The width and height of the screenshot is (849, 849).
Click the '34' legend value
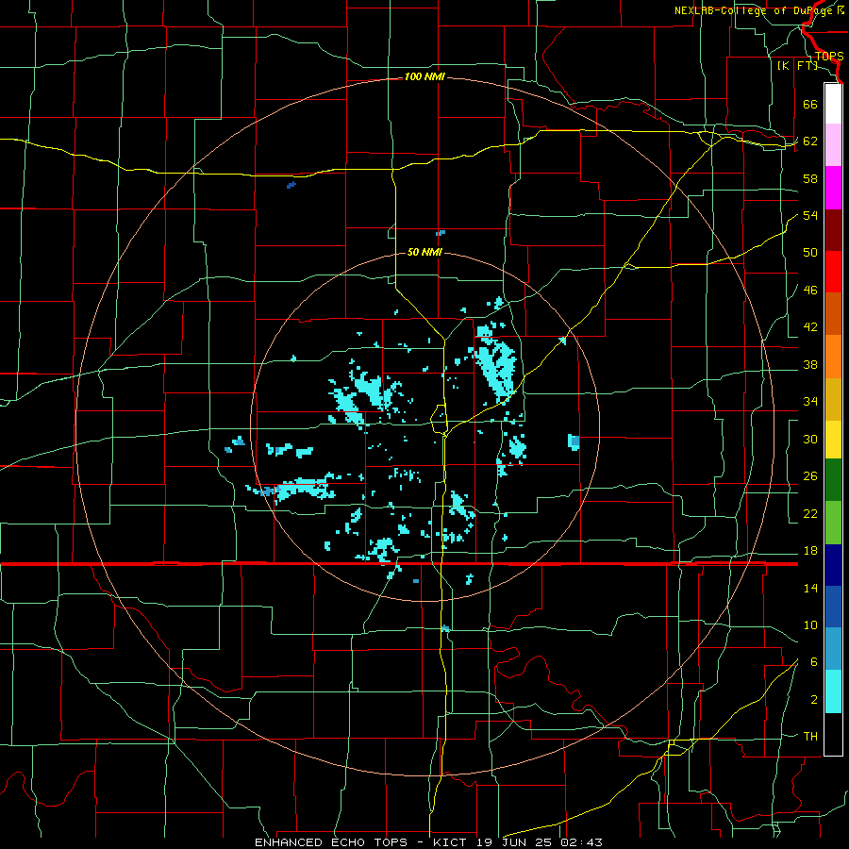point(810,401)
